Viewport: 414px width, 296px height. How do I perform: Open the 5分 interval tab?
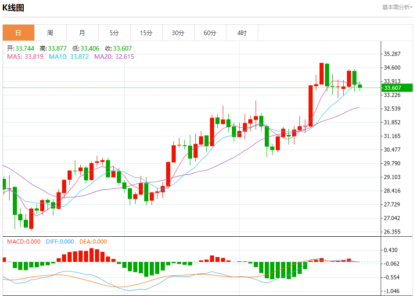point(114,33)
